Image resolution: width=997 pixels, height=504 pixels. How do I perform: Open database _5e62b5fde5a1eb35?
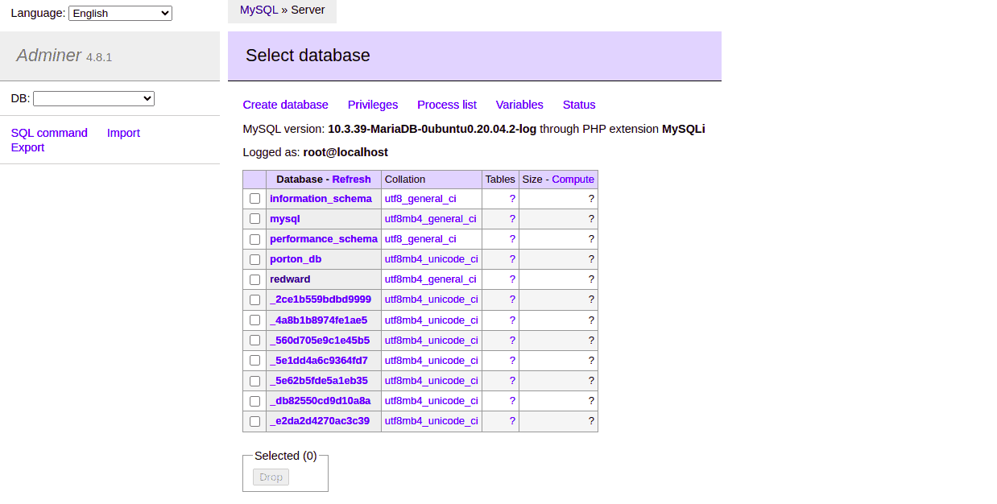[x=319, y=380]
